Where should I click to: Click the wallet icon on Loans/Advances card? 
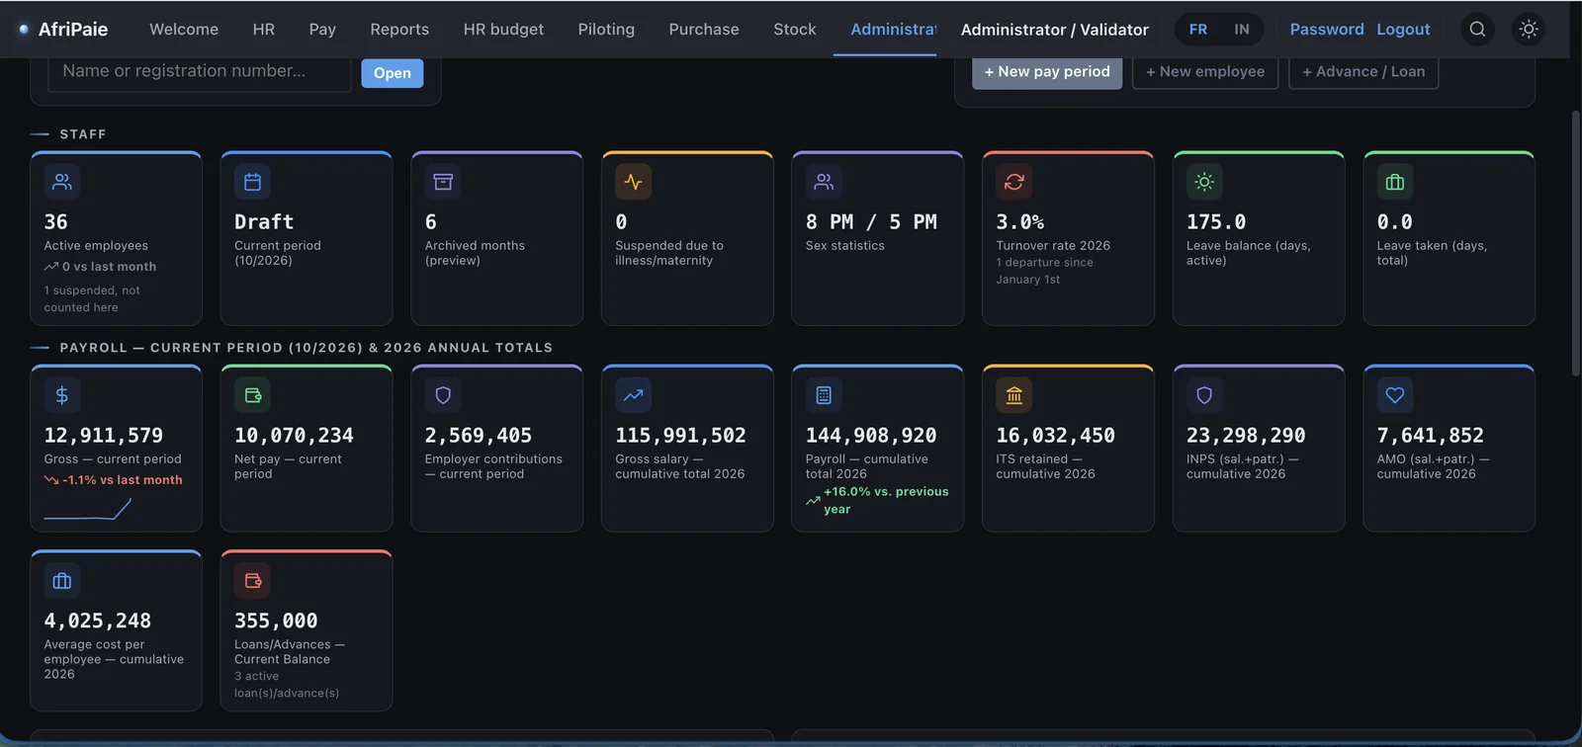tap(253, 581)
